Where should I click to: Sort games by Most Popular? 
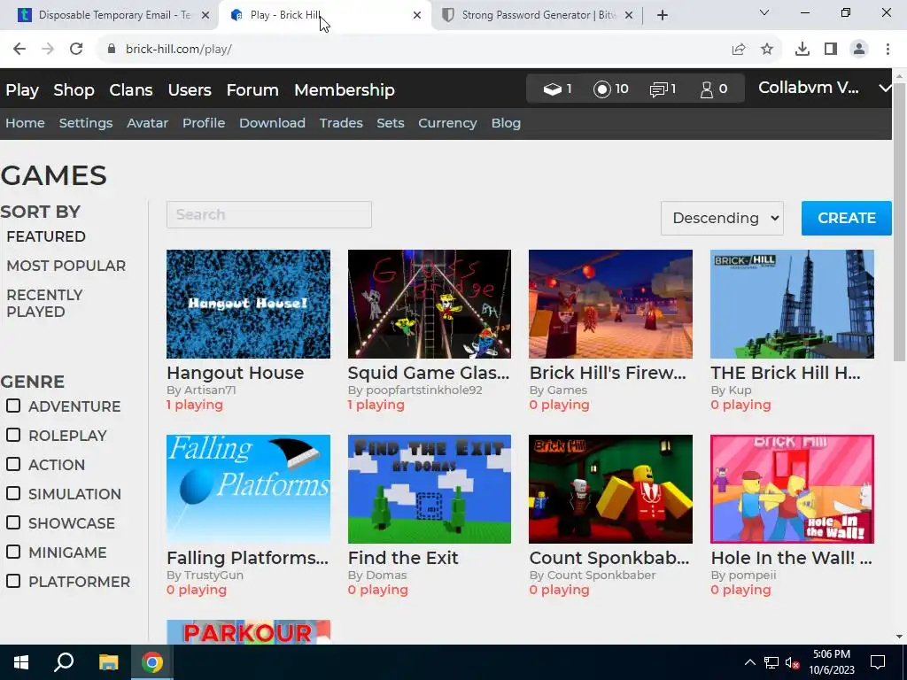point(66,266)
